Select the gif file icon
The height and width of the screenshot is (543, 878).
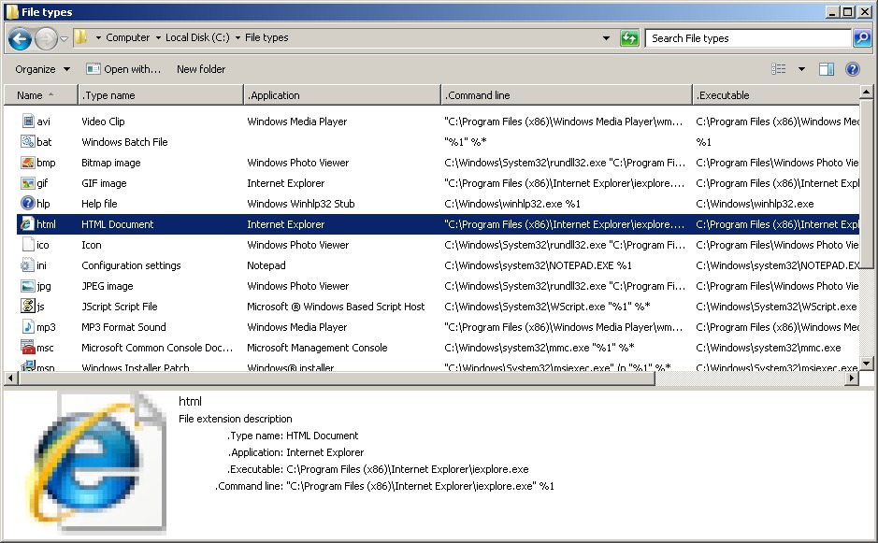(28, 183)
